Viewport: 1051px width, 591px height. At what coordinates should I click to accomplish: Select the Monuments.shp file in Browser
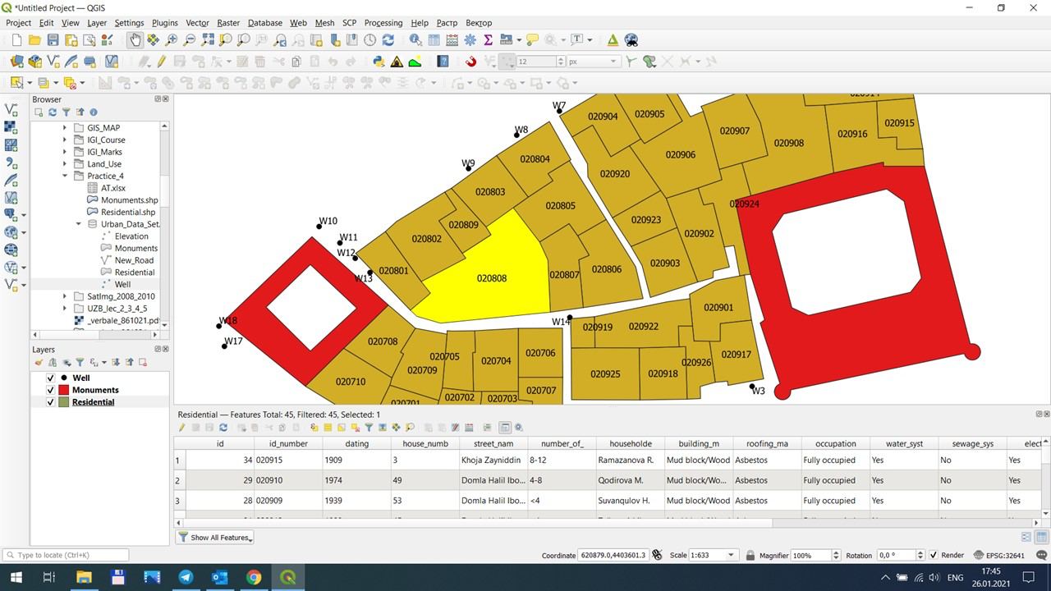130,200
